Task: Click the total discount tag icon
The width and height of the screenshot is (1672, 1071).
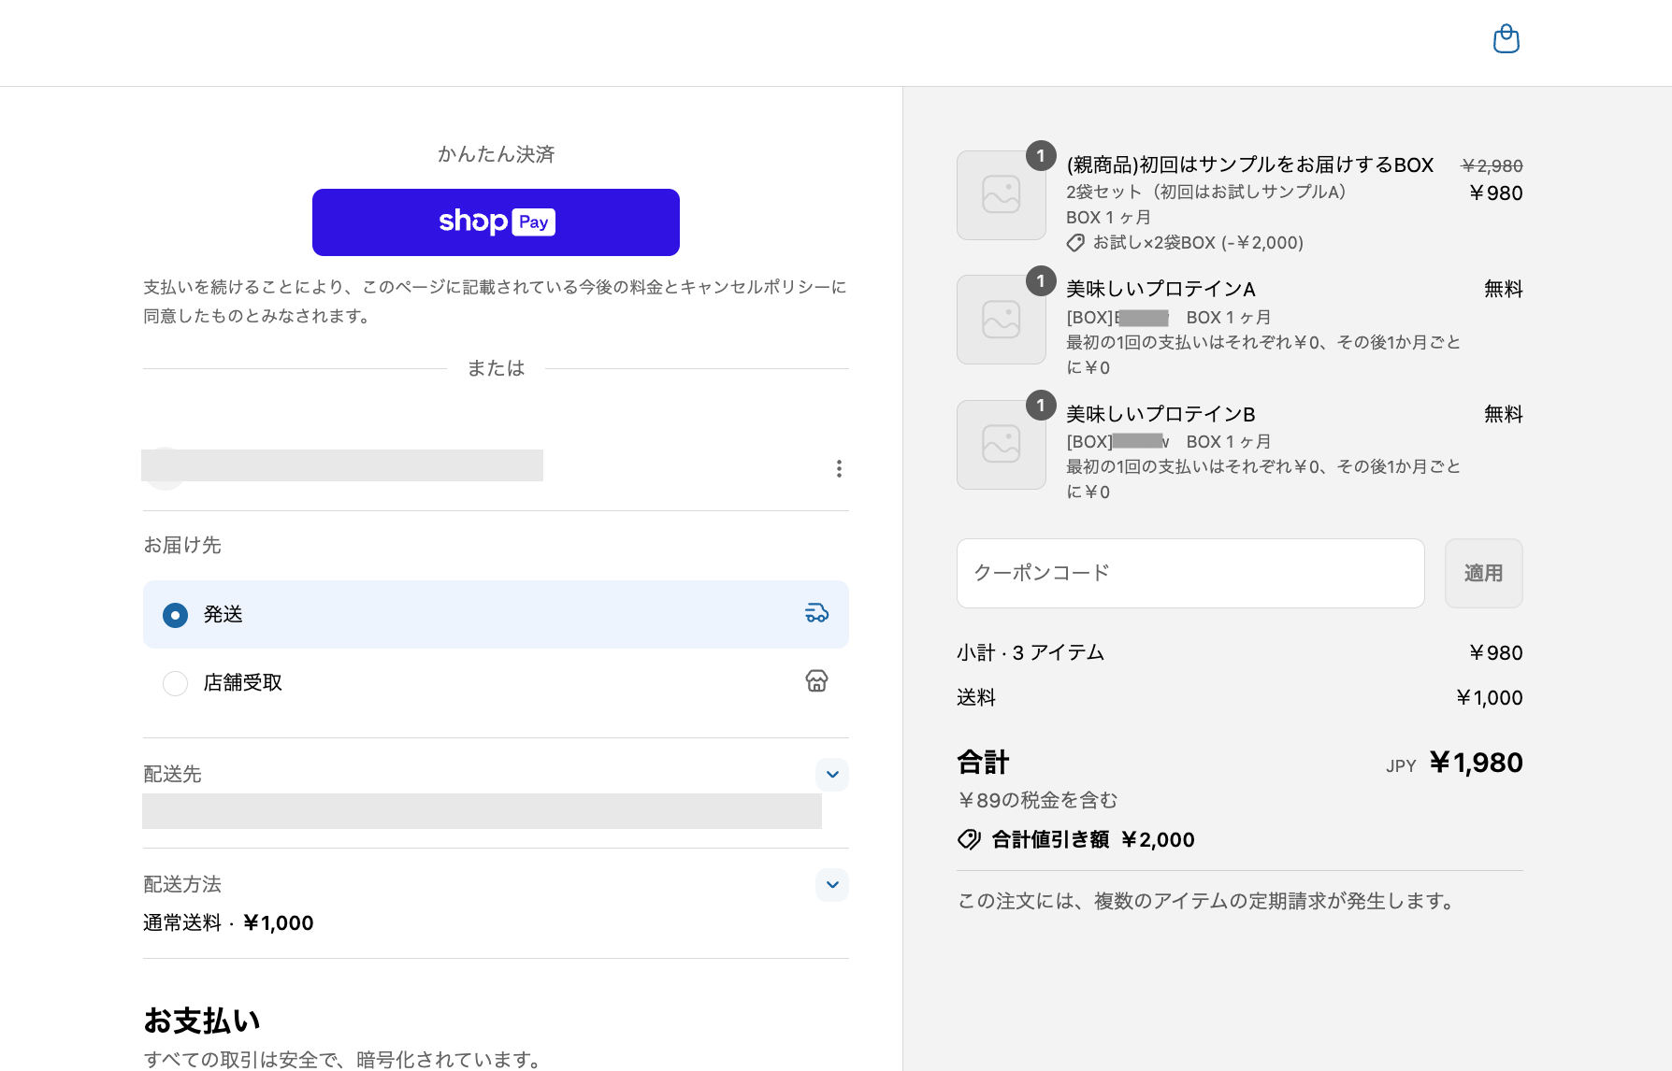Action: pyautogui.click(x=969, y=839)
